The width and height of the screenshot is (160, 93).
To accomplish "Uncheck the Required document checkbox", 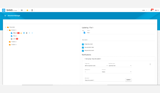I will [83, 51].
